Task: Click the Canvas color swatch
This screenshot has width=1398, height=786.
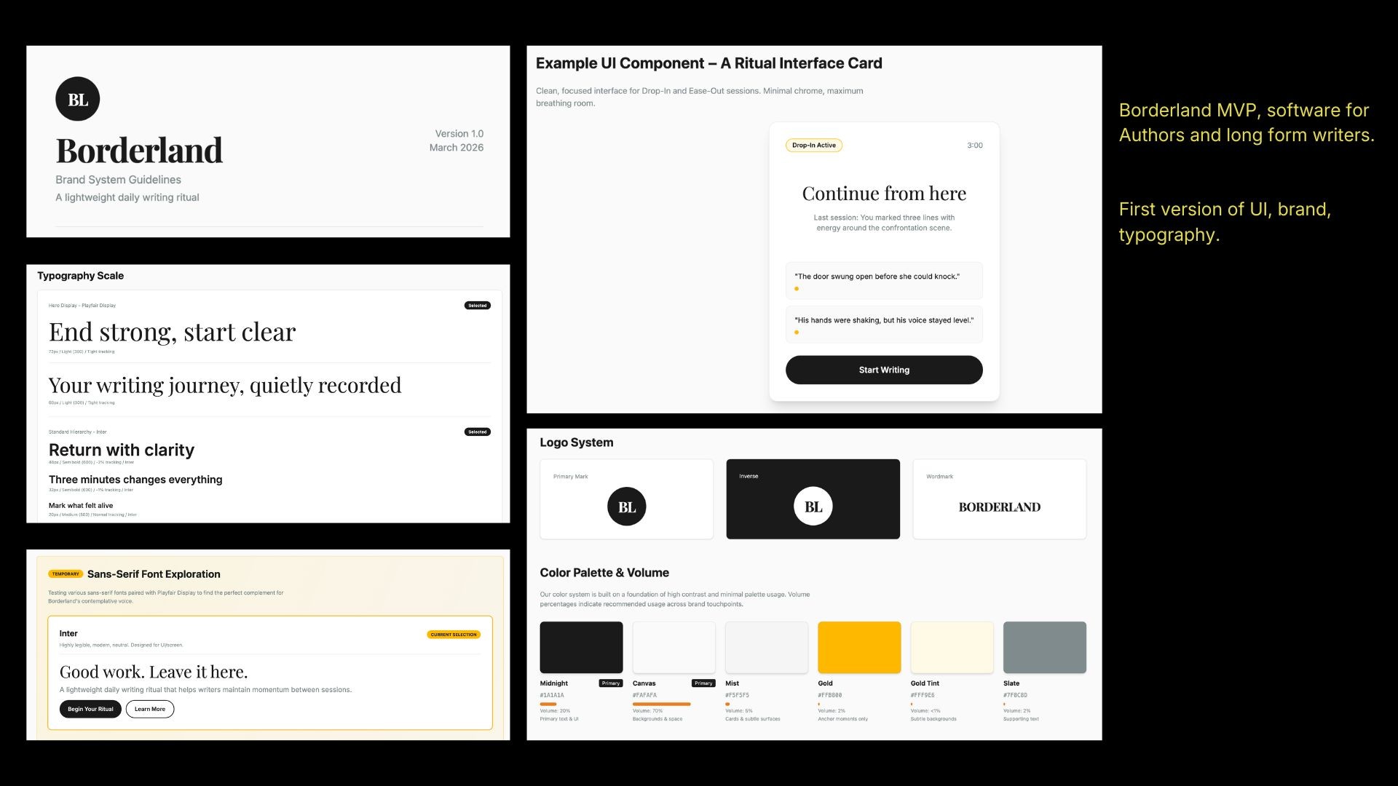Action: [x=674, y=647]
